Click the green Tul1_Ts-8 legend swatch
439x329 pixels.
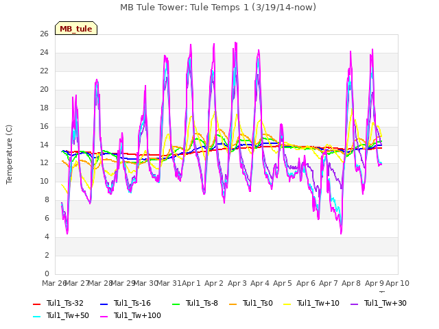pyautogui.click(x=176, y=304)
